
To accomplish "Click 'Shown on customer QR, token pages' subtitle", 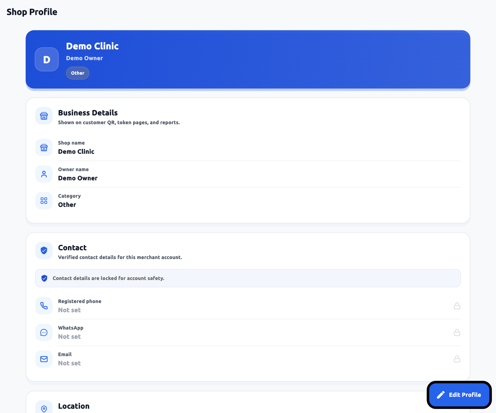I will tap(119, 123).
